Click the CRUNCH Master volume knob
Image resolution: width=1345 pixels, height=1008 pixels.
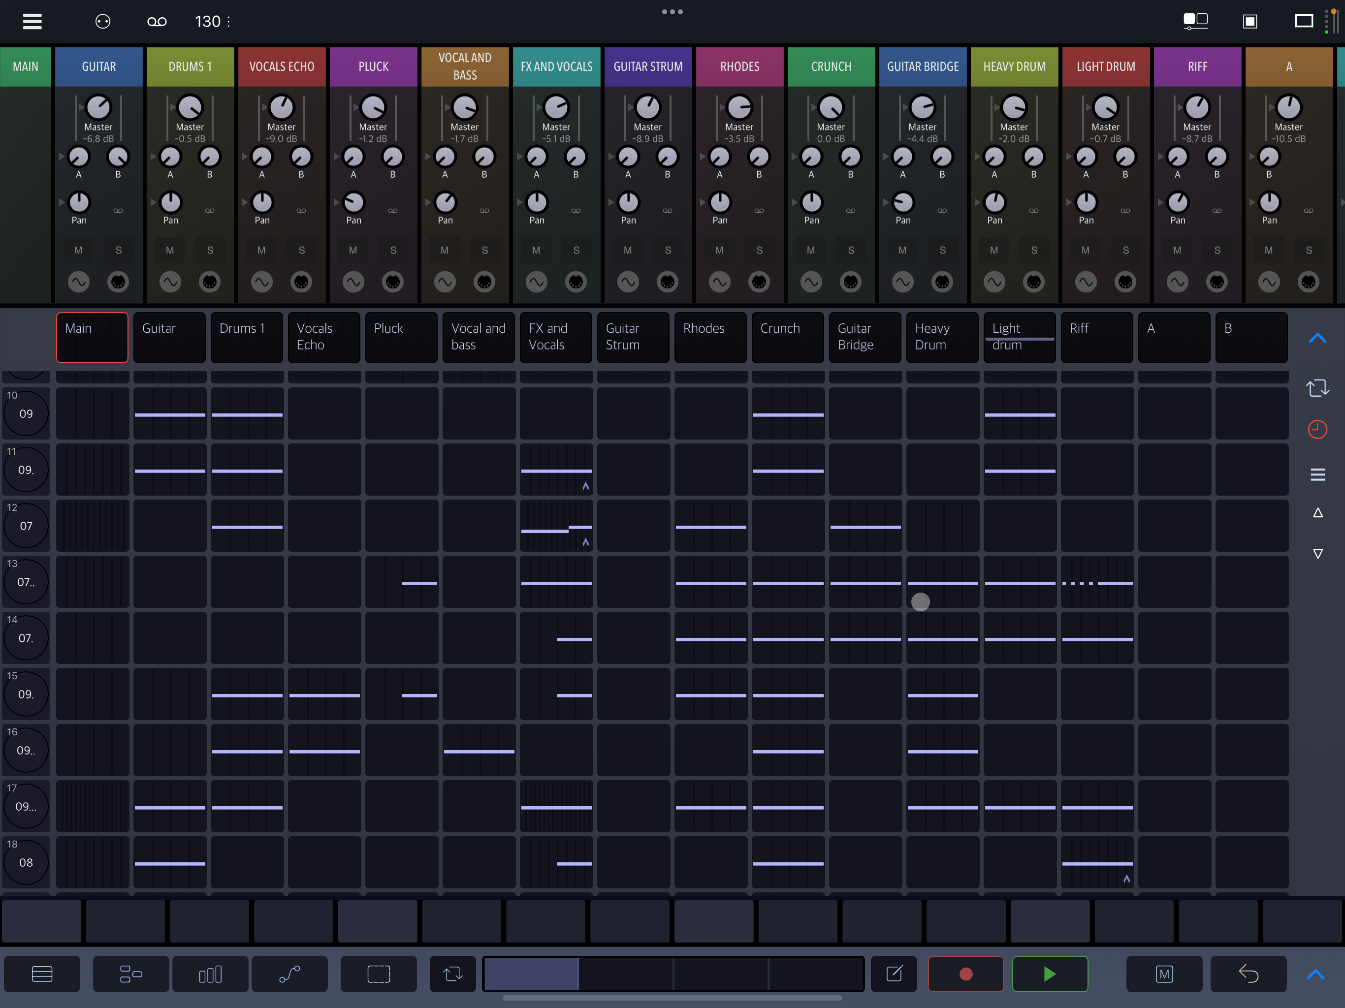[x=831, y=108]
